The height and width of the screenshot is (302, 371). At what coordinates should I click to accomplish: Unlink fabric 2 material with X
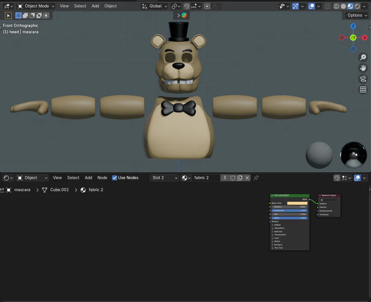coord(247,178)
